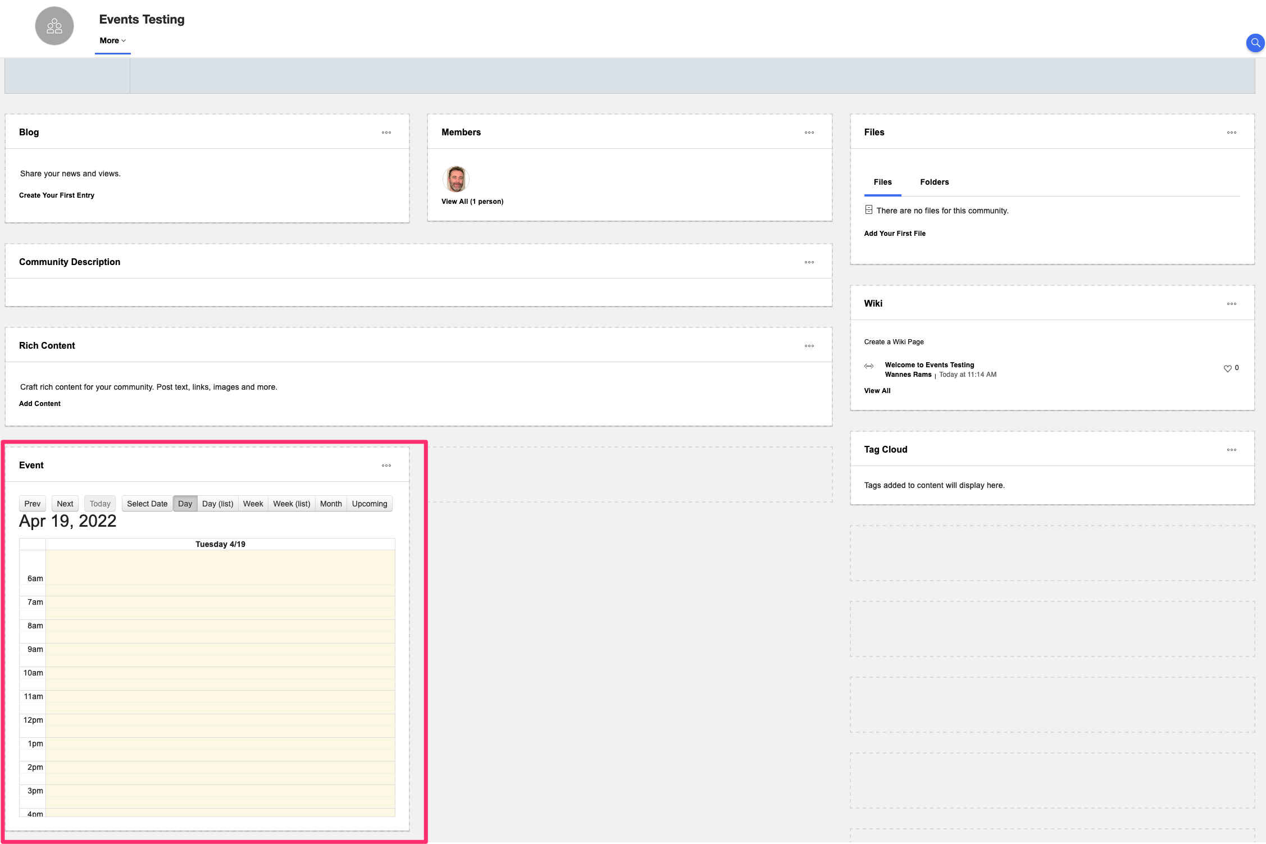Switch to the Files tab

coord(882,182)
